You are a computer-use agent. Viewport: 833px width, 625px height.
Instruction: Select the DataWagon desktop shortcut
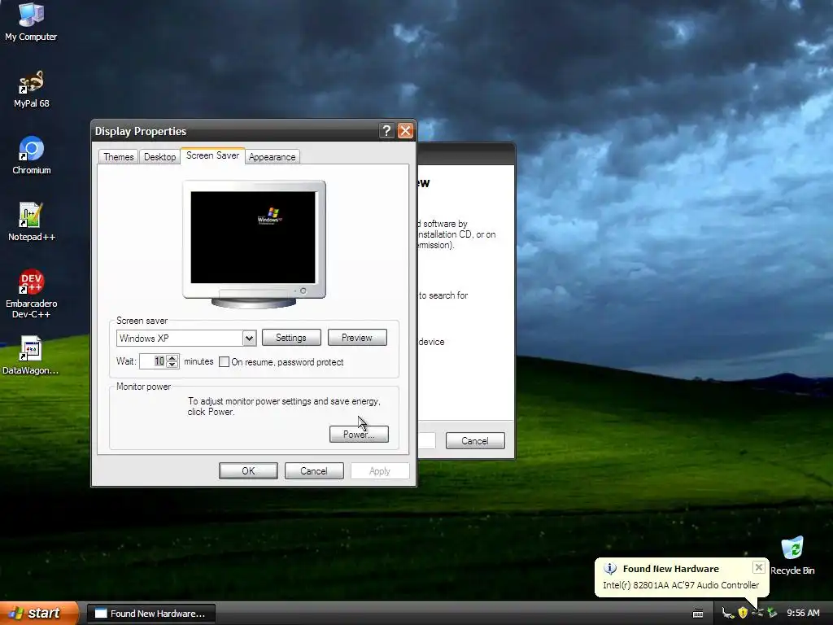31,356
